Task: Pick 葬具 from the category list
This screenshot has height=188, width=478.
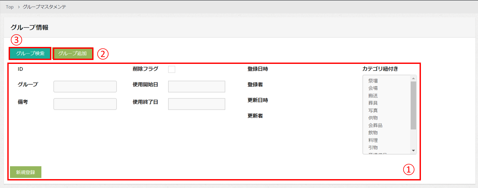Action: 373,103
